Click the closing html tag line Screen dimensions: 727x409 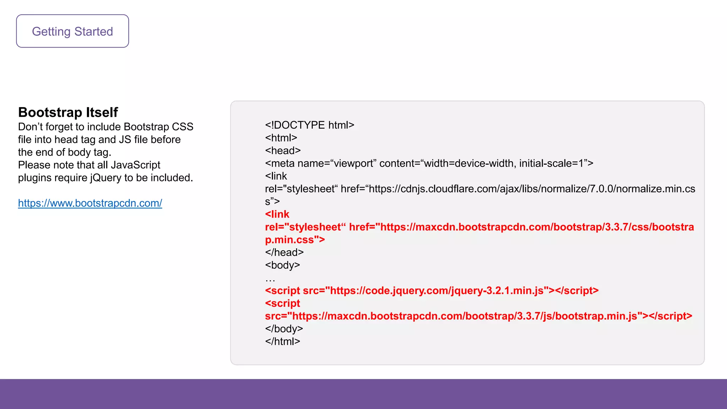(282, 342)
